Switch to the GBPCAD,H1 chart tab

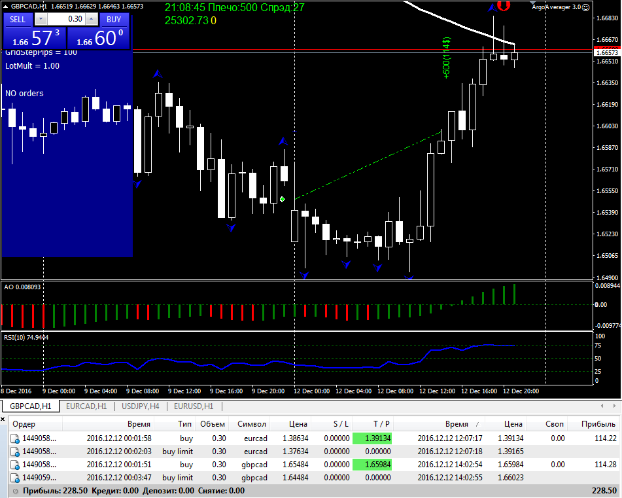tap(31, 406)
